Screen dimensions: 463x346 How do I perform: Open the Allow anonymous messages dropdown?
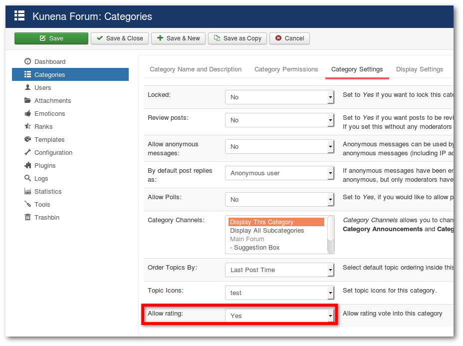(x=279, y=147)
